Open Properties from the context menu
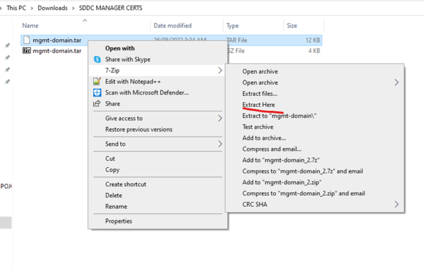Viewport: 424px width, 269px height. tap(119, 221)
